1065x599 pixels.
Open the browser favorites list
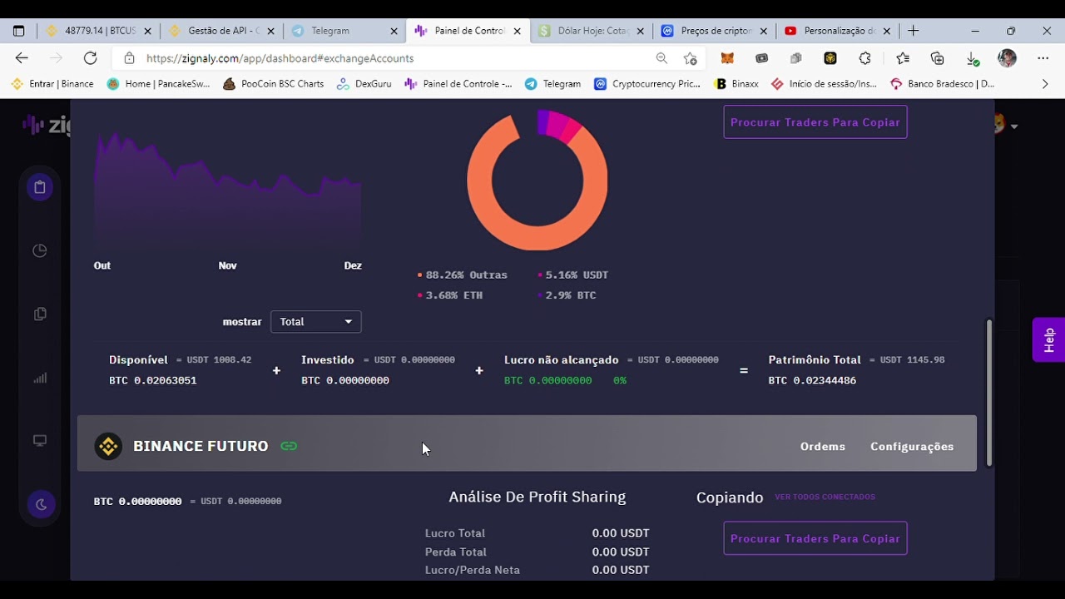pos(903,58)
